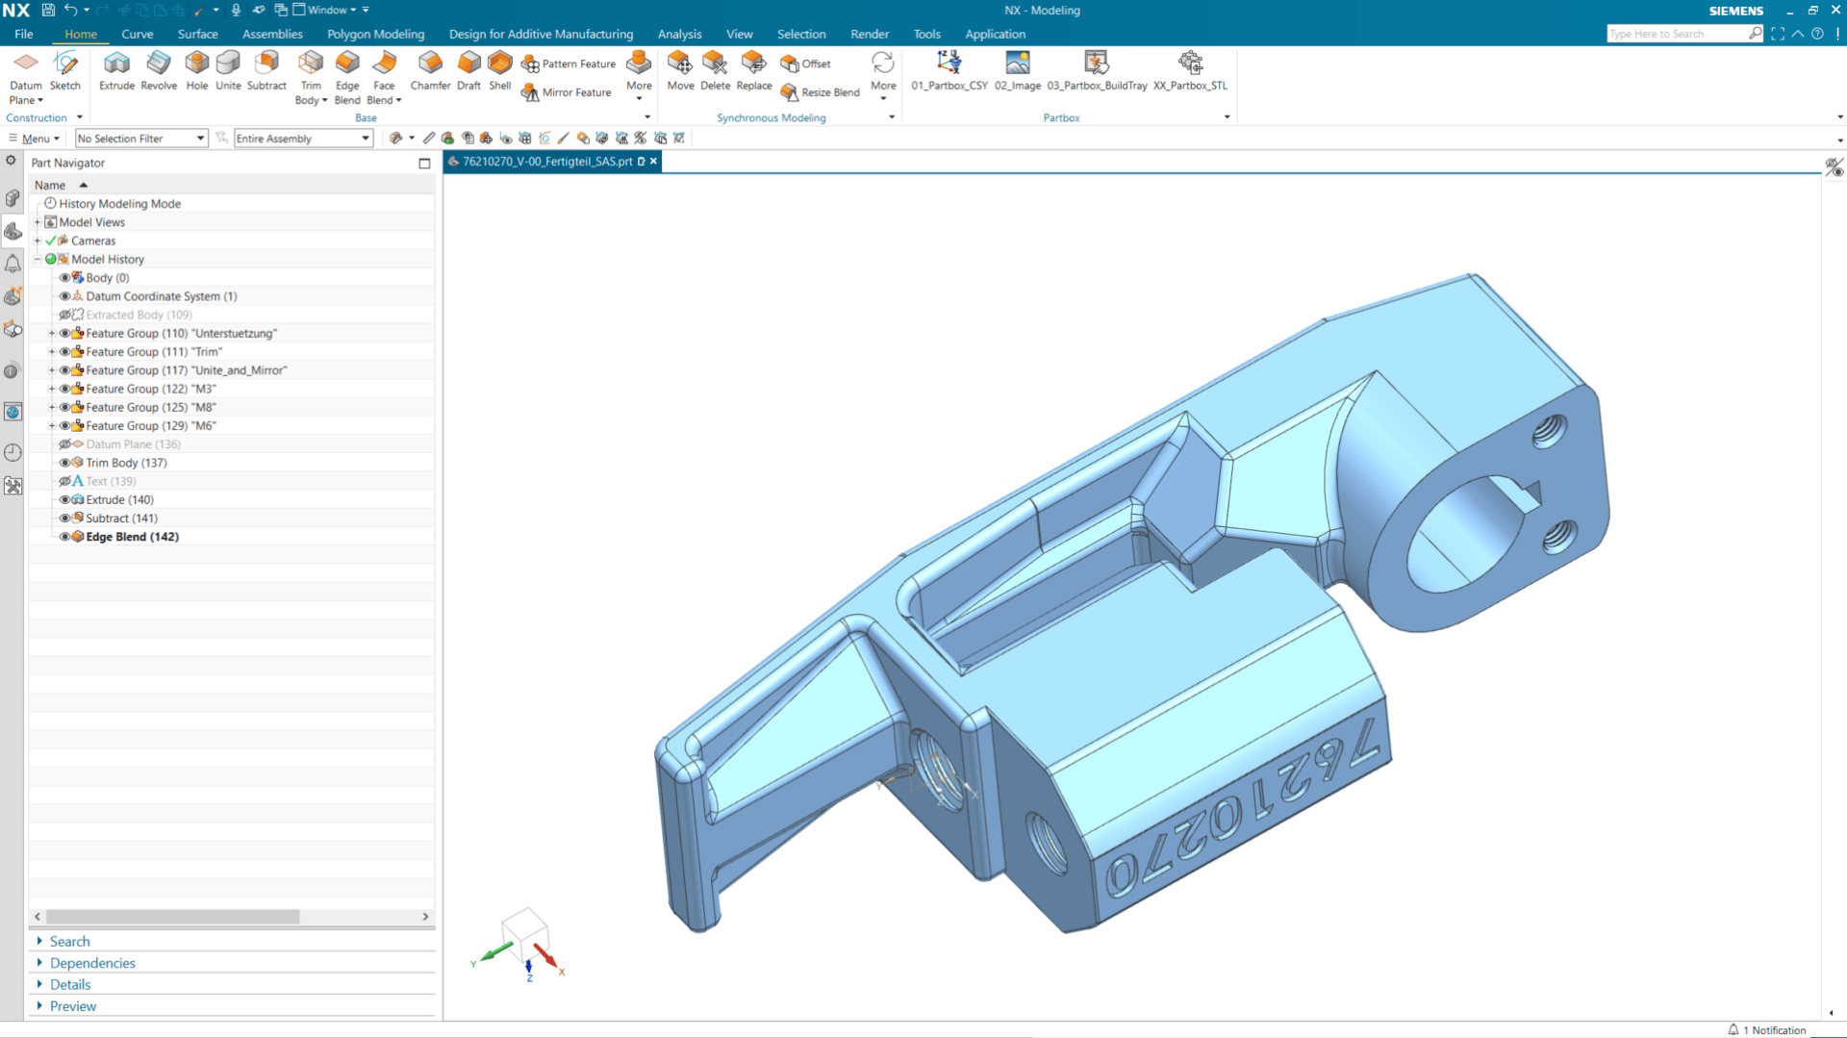Select the Delete Face tool

coord(715,70)
